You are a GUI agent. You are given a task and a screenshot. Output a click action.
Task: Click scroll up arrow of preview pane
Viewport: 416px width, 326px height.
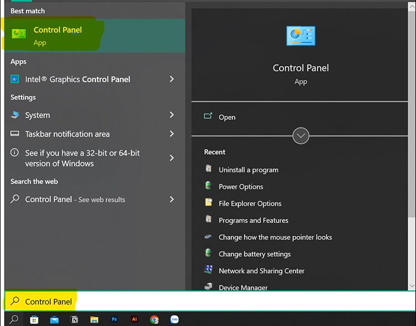pos(412,7)
